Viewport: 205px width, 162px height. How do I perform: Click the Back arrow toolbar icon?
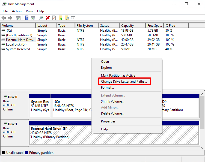(4, 18)
